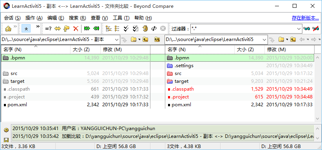Open the 搜索 (R) menu
322x150 pixels.
point(78,18)
